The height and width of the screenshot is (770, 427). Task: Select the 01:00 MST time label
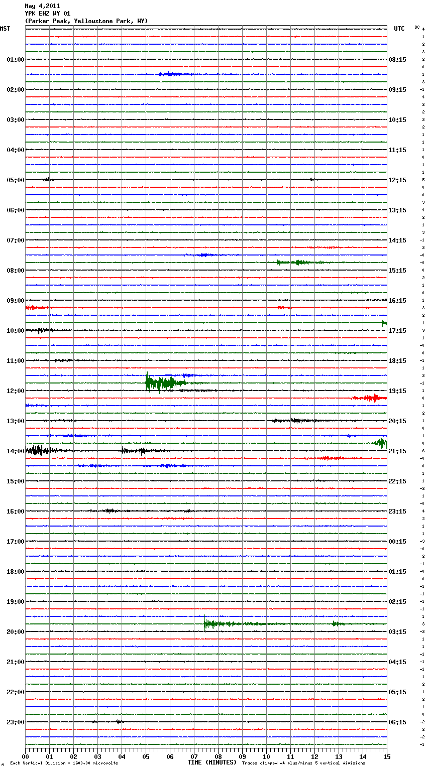(15, 59)
